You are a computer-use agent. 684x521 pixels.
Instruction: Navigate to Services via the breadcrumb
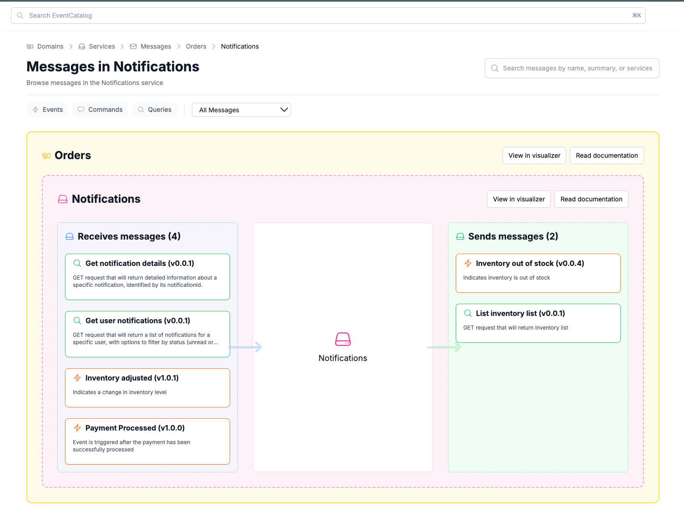(x=102, y=46)
